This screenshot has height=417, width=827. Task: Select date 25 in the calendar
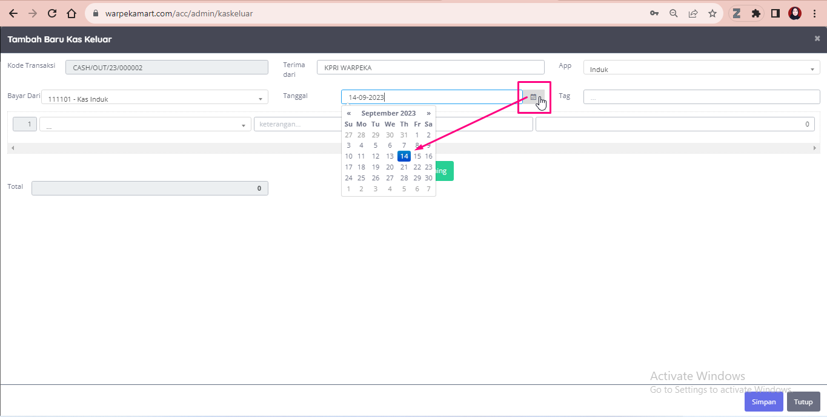tap(361, 178)
